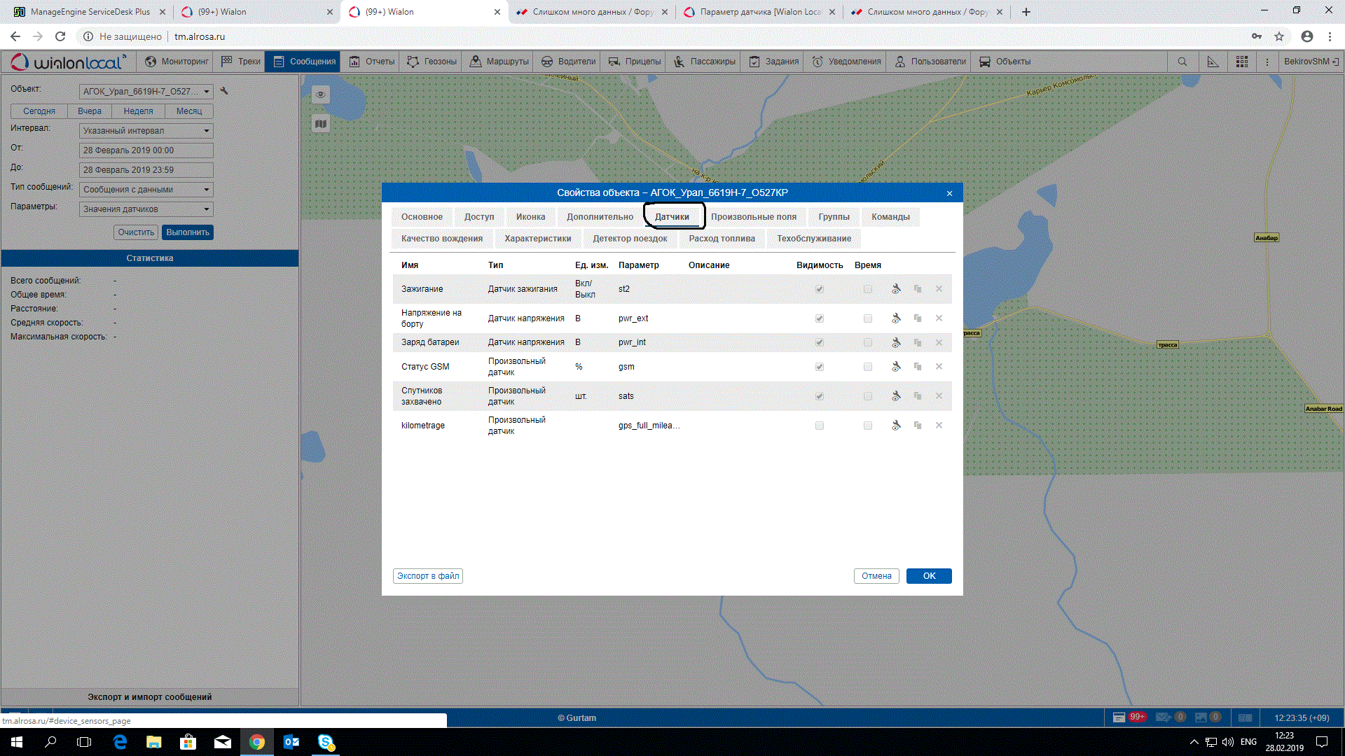Toggle time checkbox for Напряжение на борту
1345x756 pixels.
tap(868, 318)
